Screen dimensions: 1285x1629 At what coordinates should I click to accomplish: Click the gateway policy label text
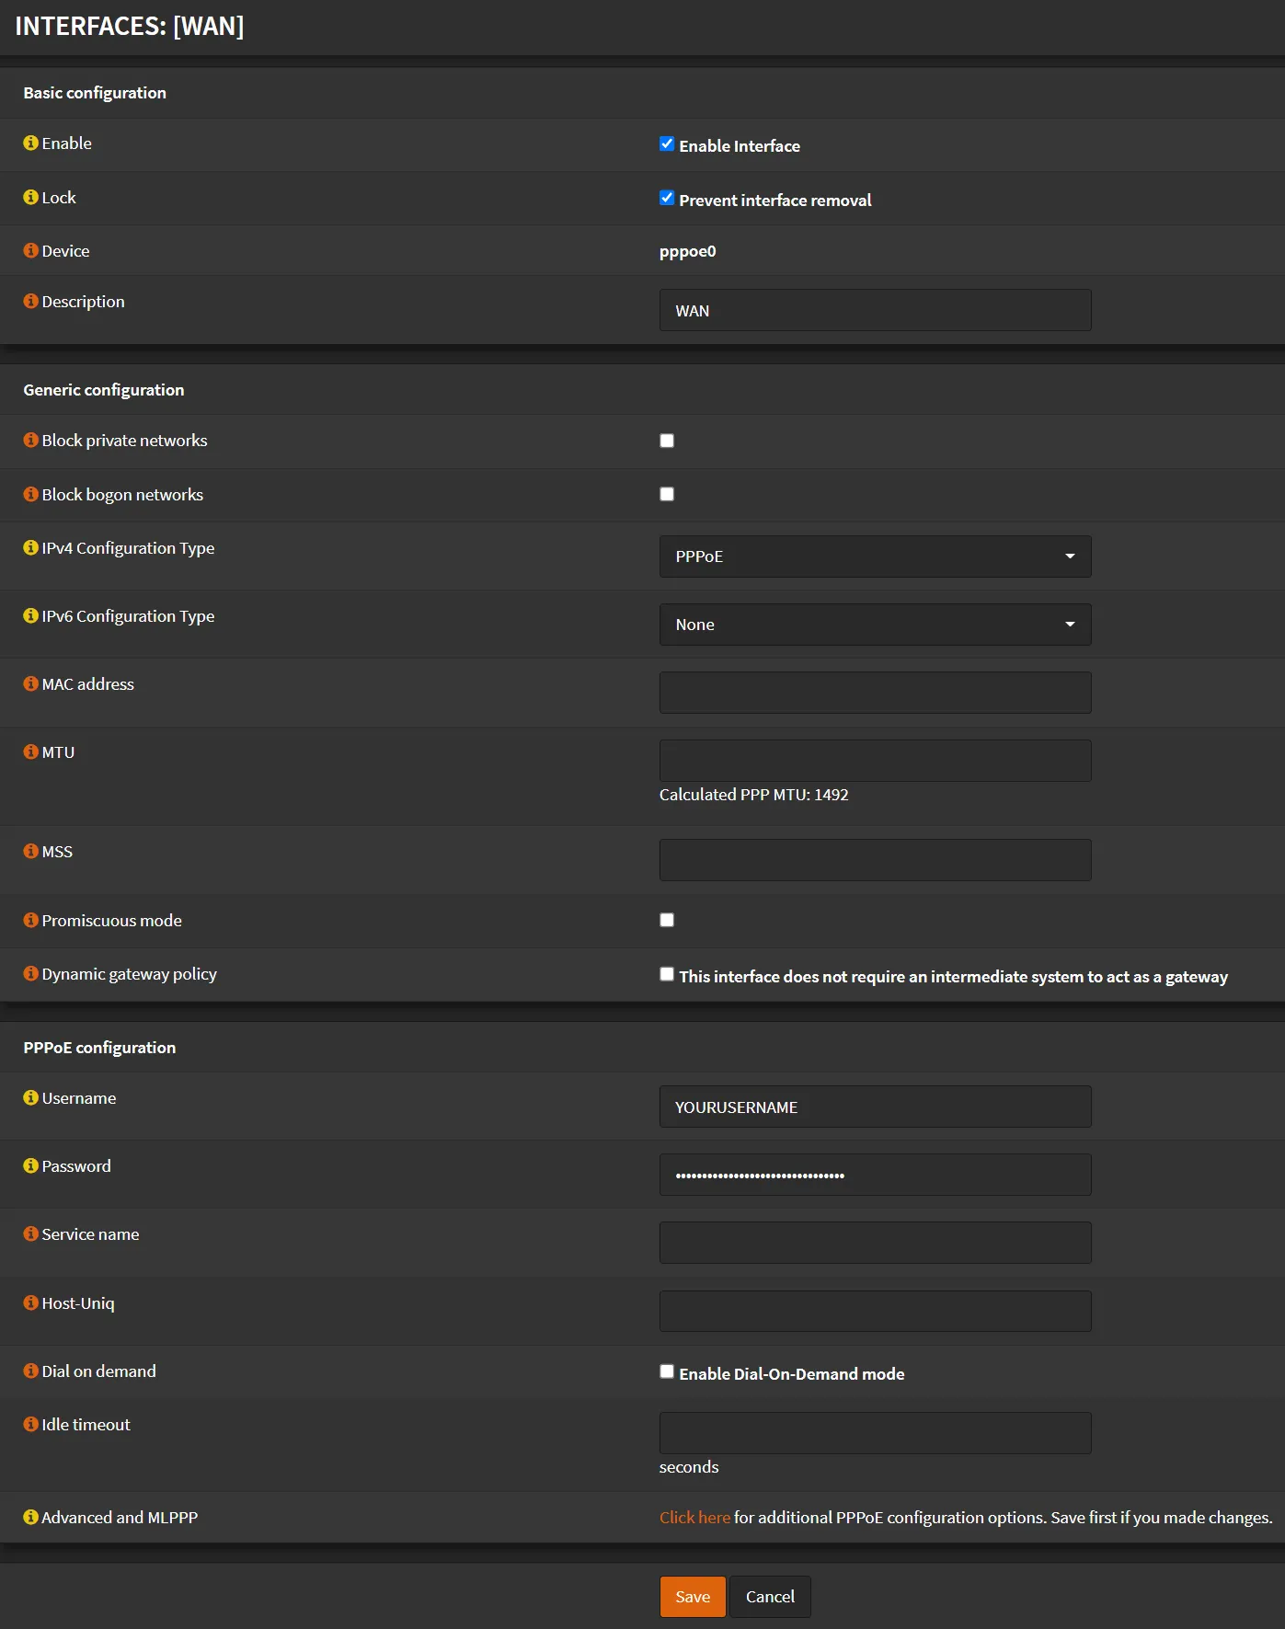click(x=953, y=977)
